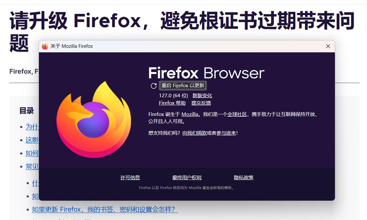Viewport: 367px width, 220px height.
Task: Click the 127.0 (64 位) version text
Action: [173, 96]
